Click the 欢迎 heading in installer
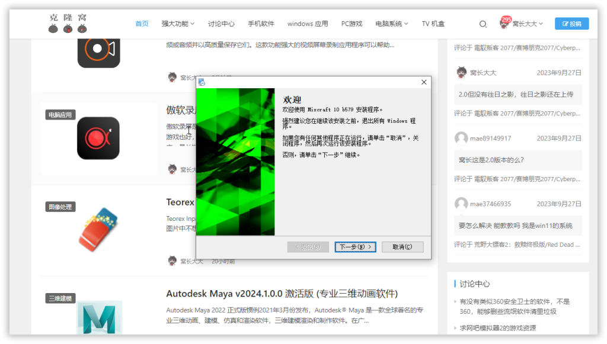Screen dimensions: 607x344 click(x=292, y=99)
